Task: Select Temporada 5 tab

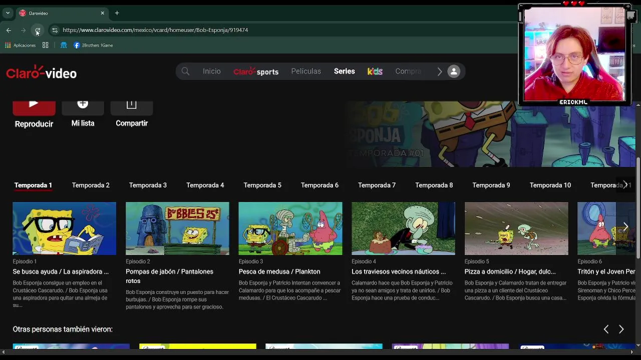Action: pyautogui.click(x=262, y=185)
